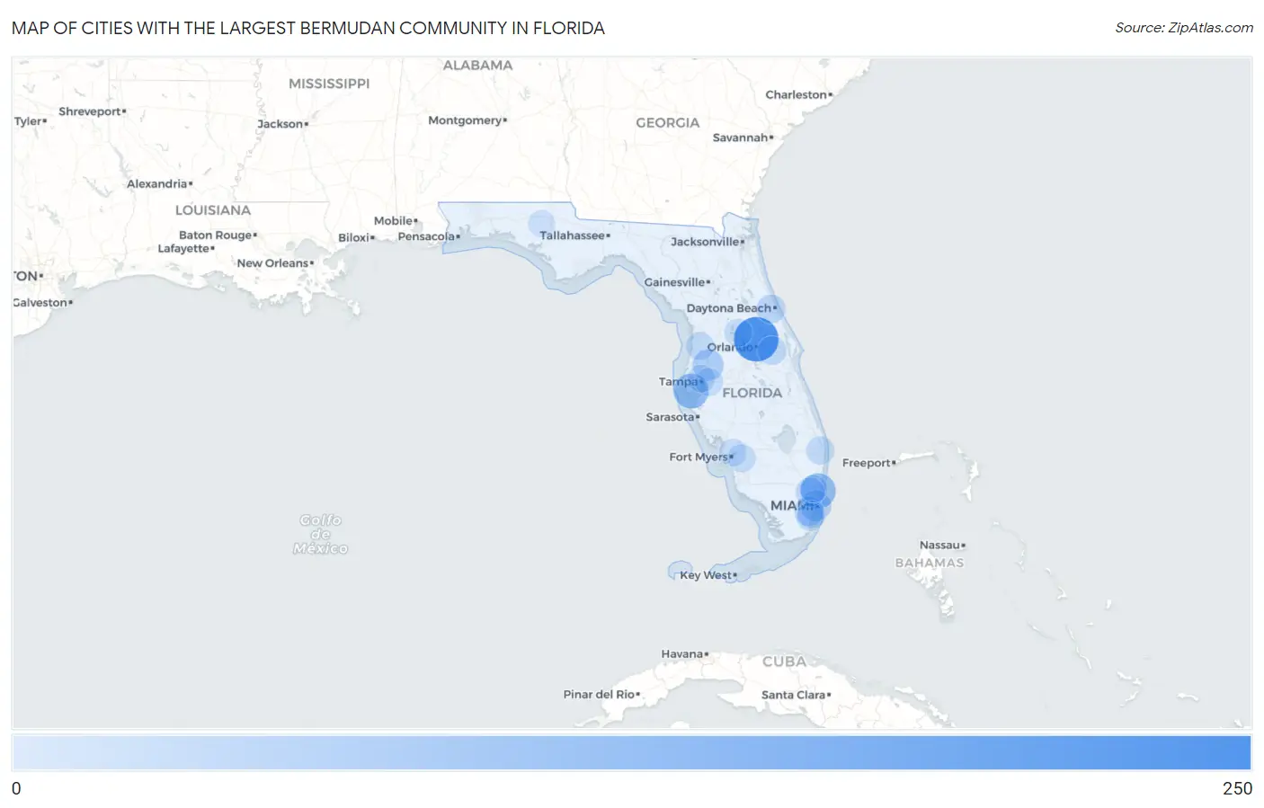Click the GEORGIA state label
1264x808 pixels.
point(667,122)
